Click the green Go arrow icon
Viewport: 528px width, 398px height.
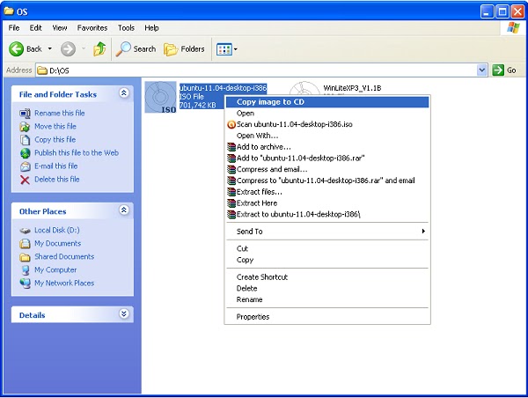pyautogui.click(x=498, y=70)
